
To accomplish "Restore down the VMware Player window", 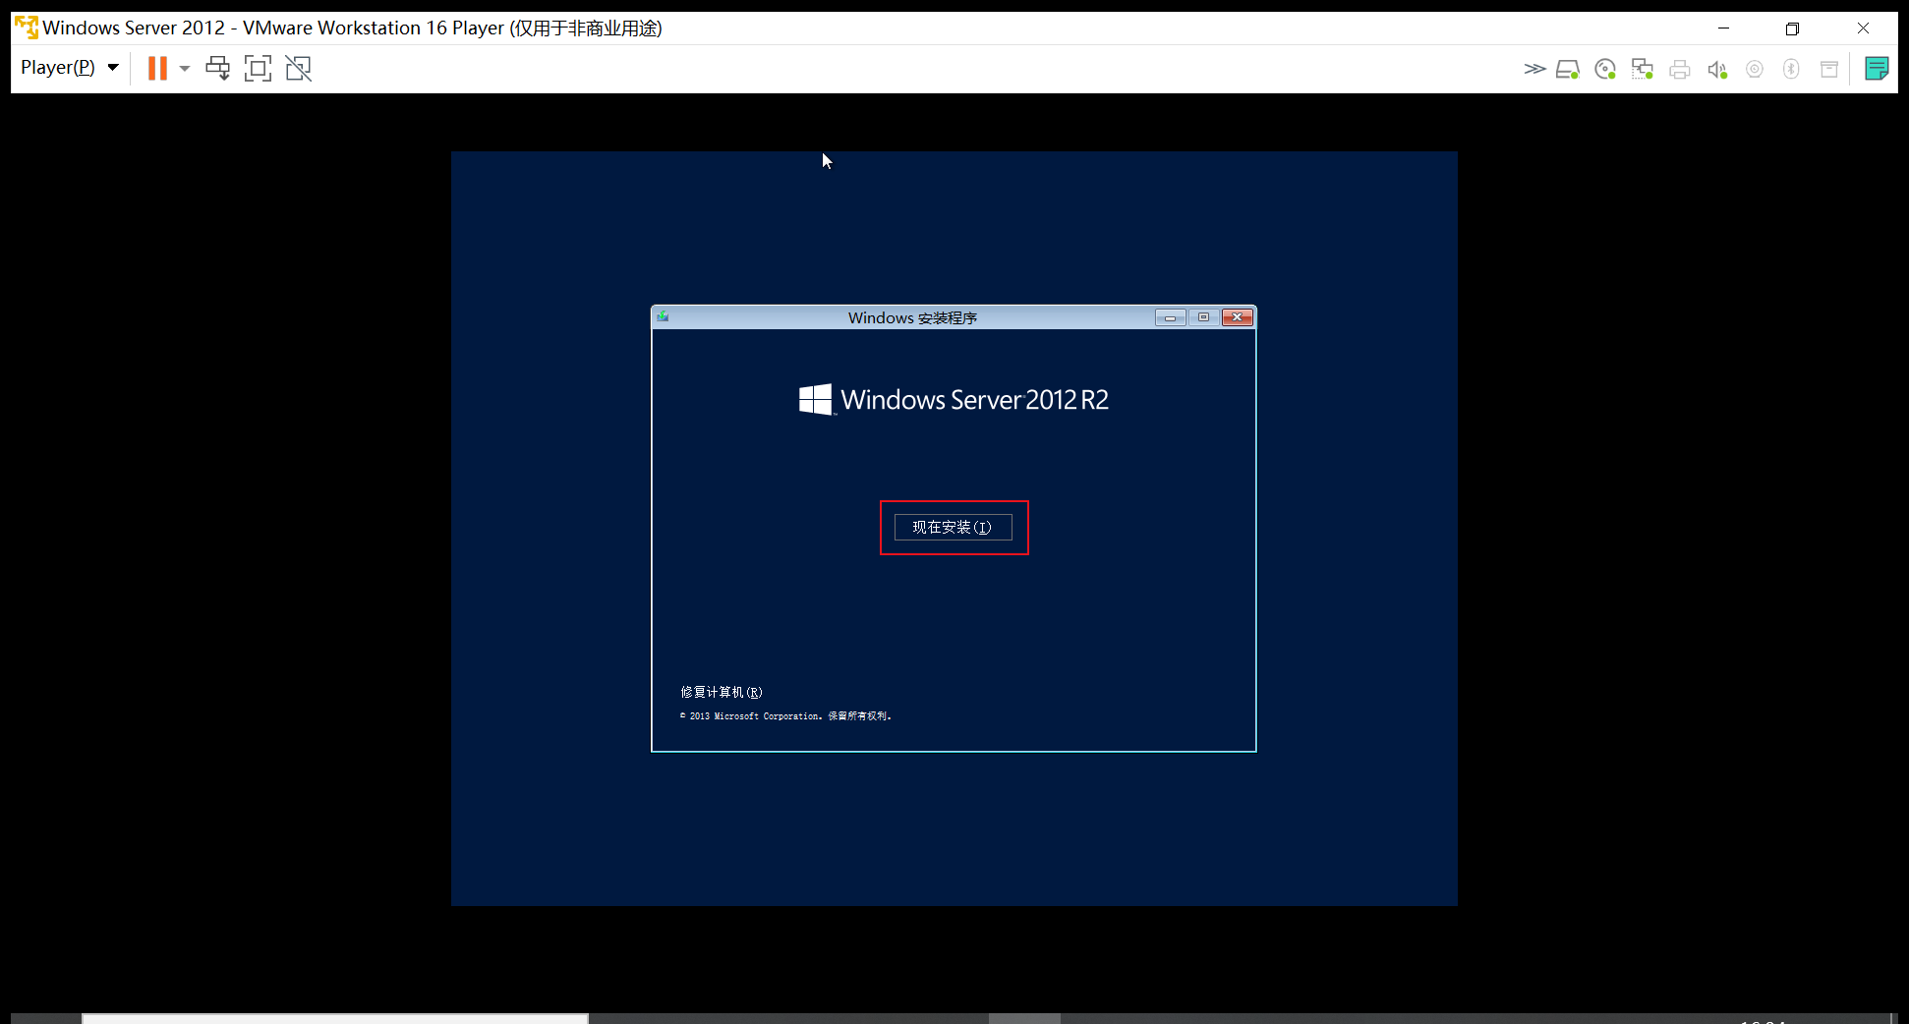I will click(x=1792, y=28).
